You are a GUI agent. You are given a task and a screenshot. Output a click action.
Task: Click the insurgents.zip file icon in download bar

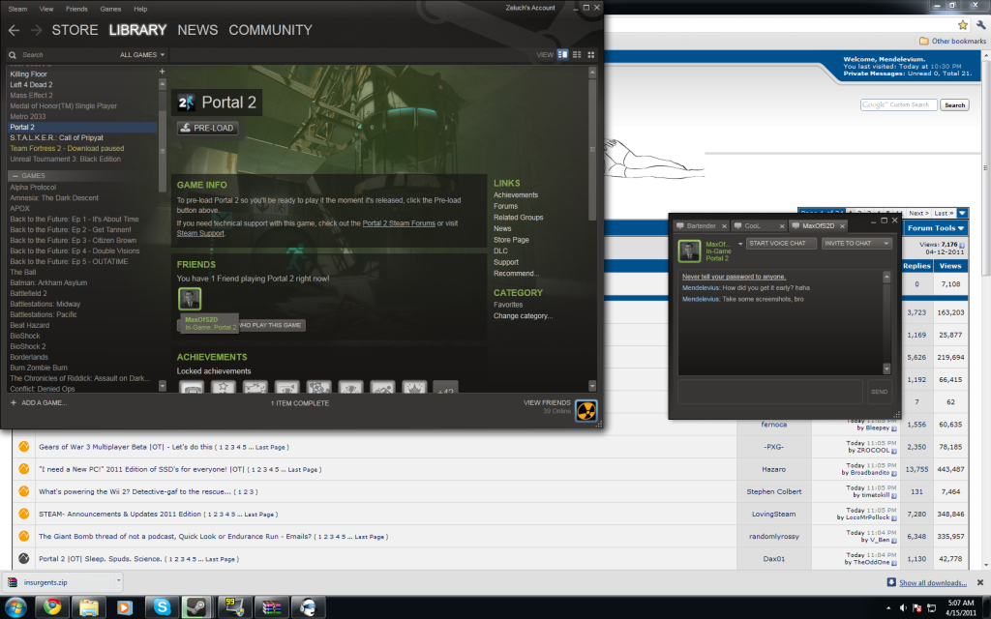coord(13,582)
